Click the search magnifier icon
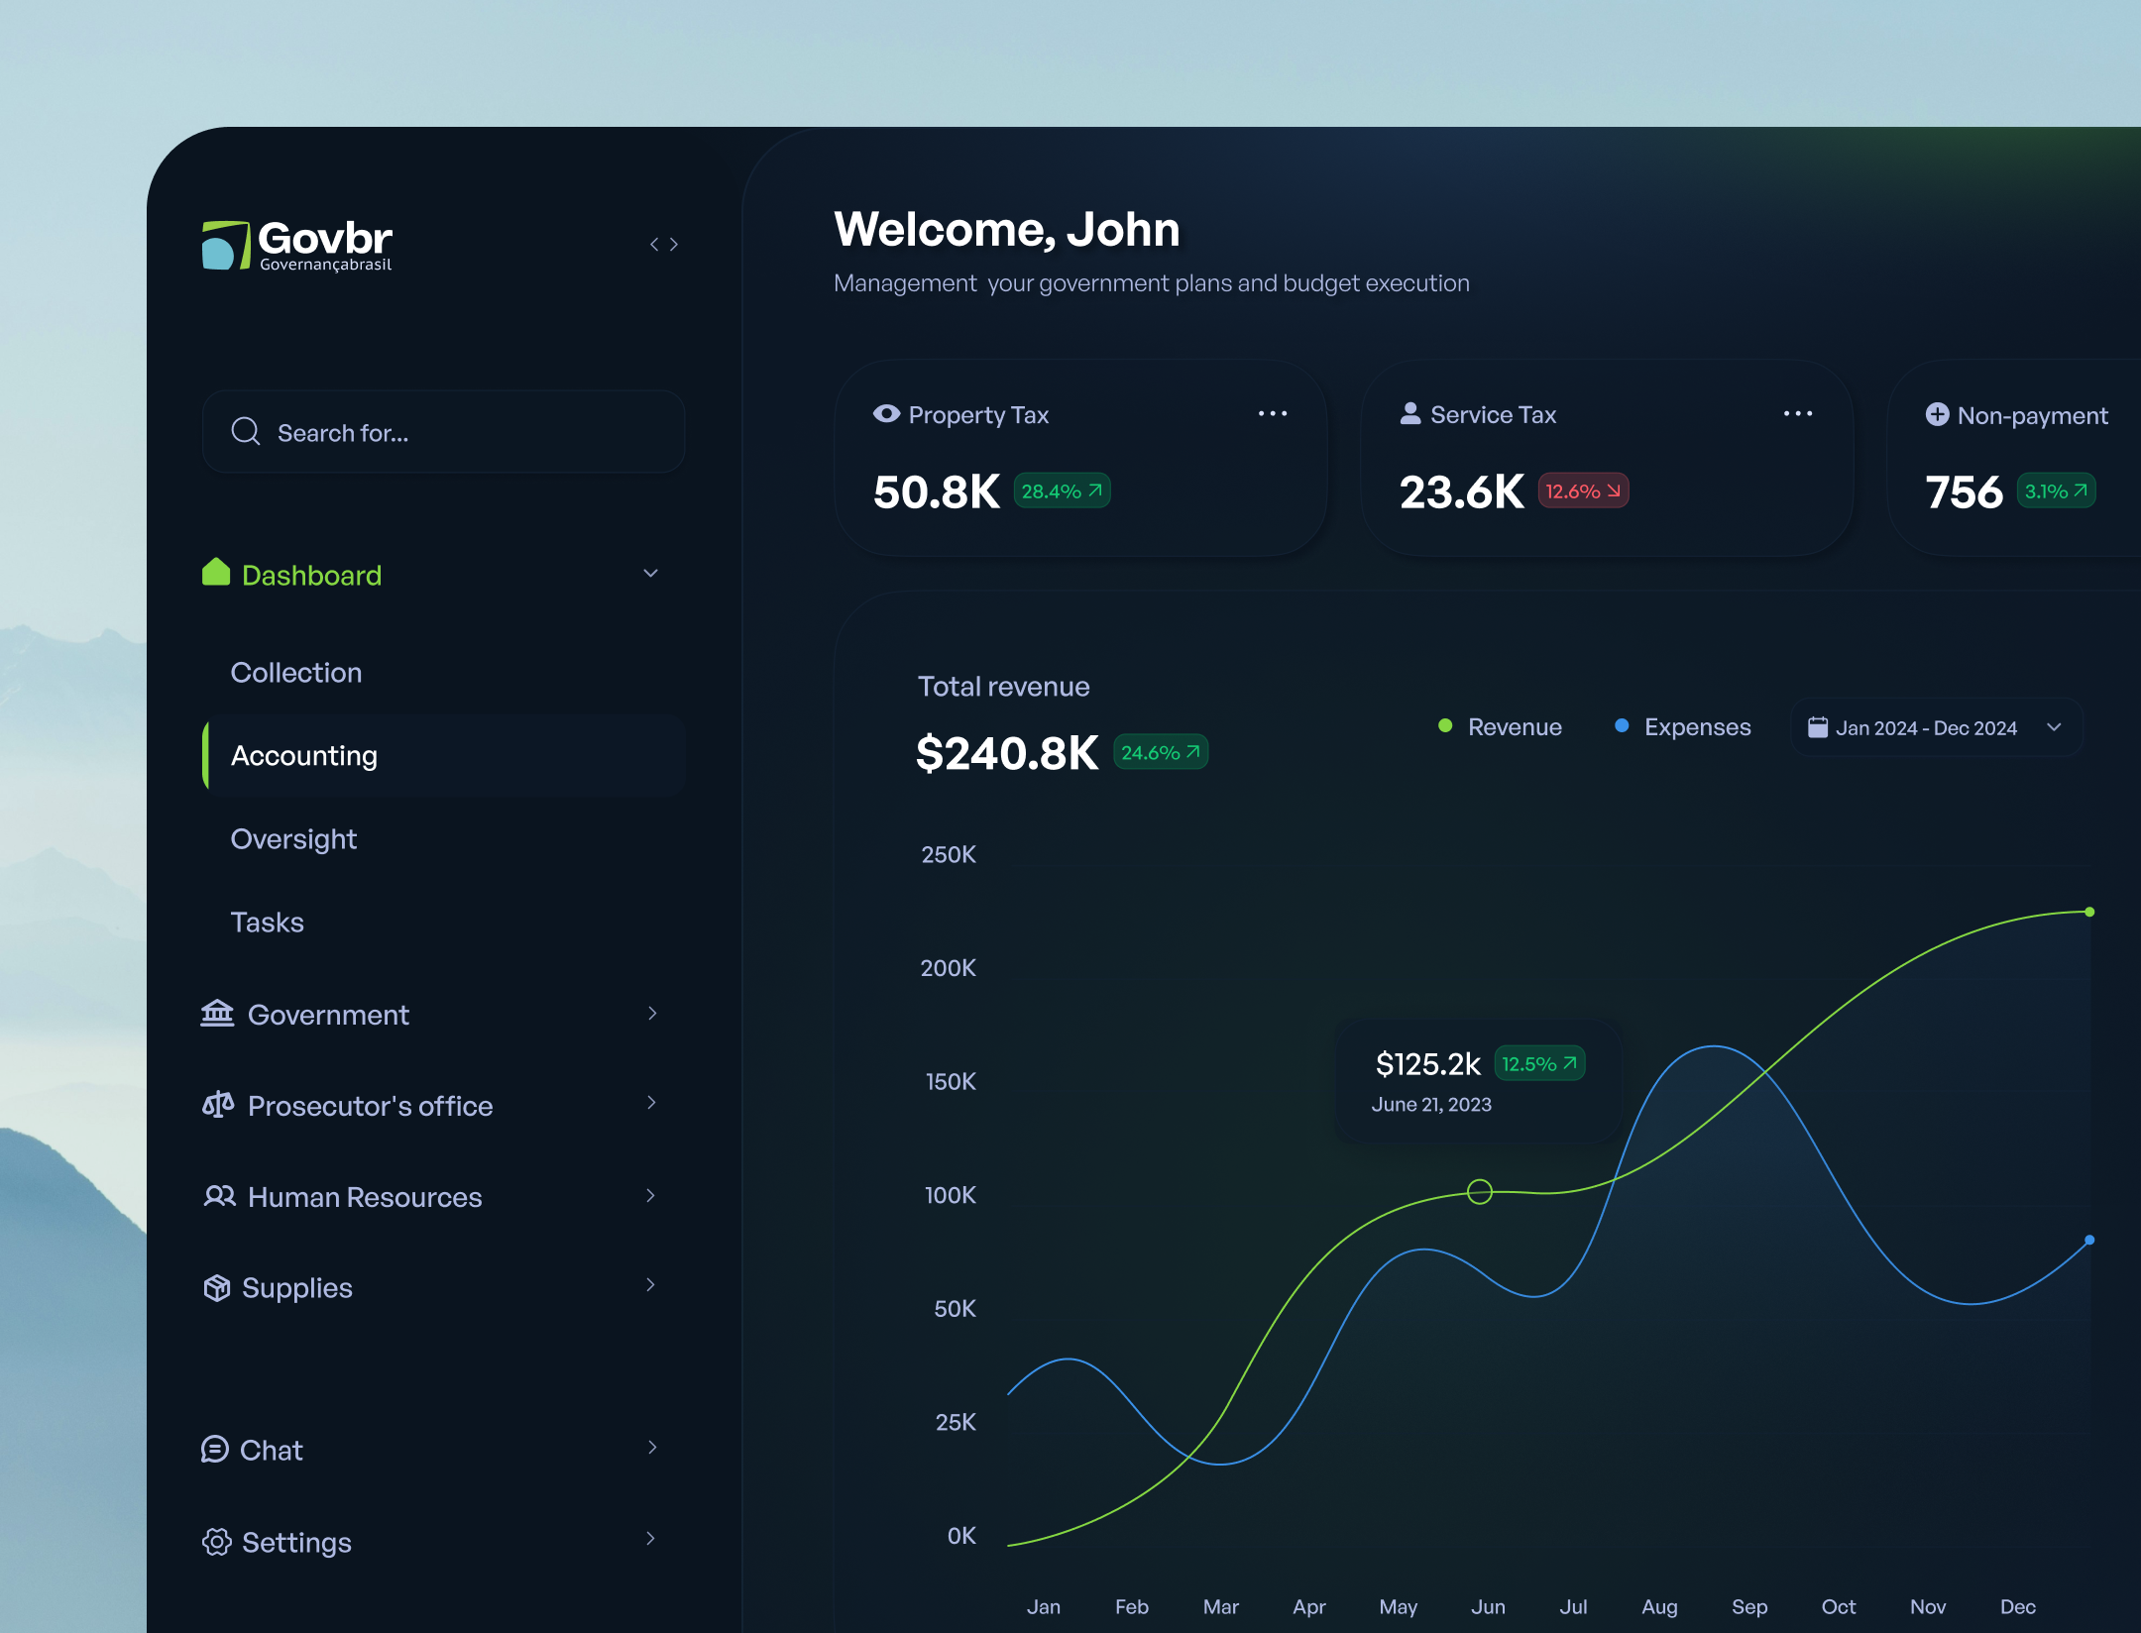The image size is (2141, 1633). coord(246,432)
